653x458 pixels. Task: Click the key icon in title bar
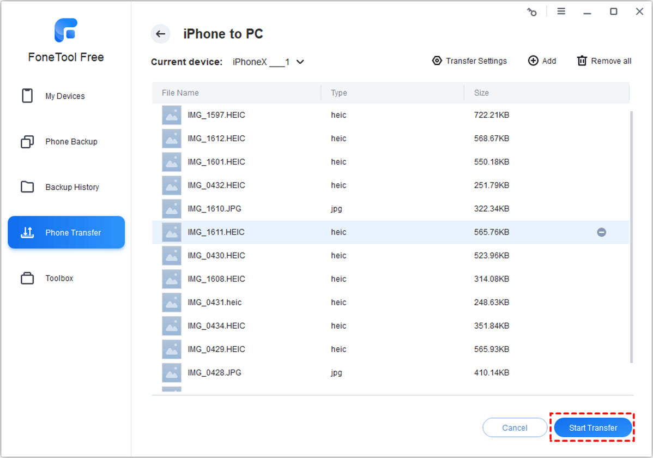coord(532,12)
